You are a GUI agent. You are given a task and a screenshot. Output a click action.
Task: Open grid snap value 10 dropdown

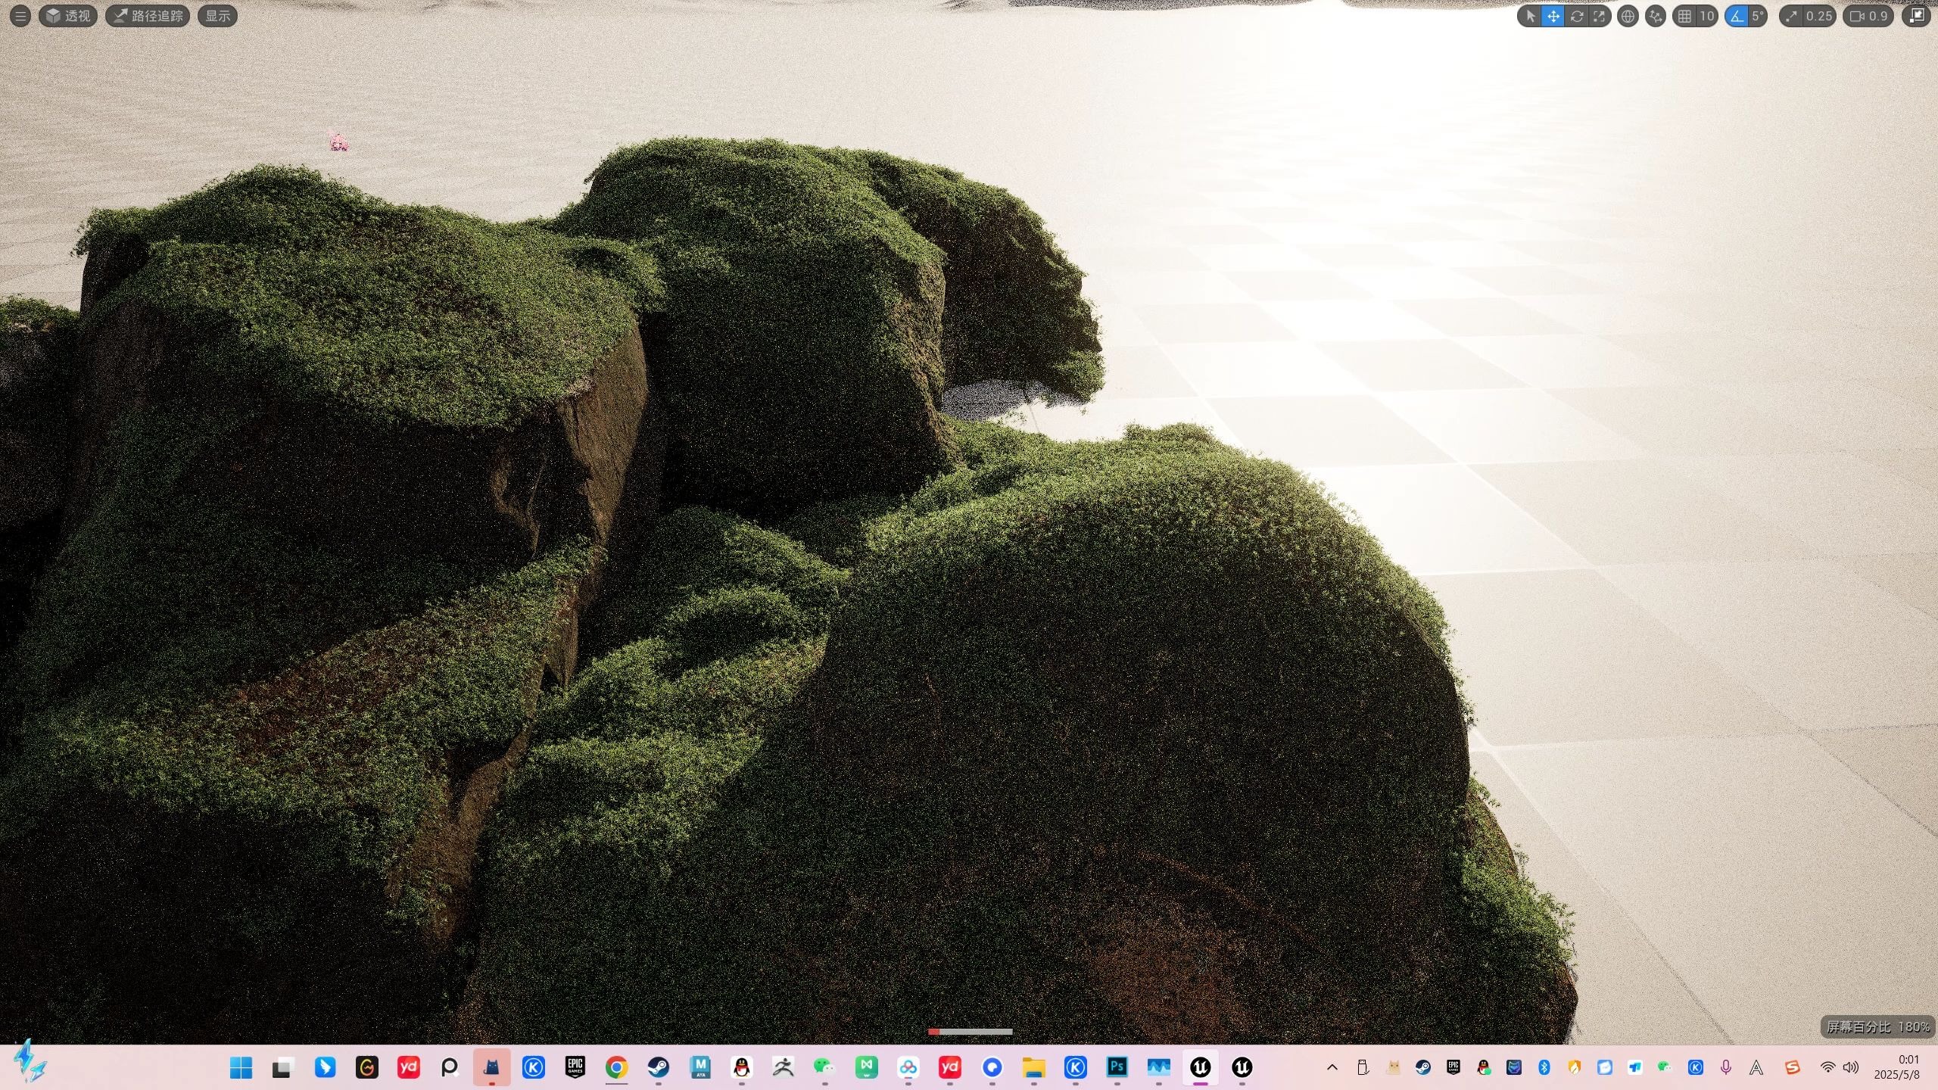click(1707, 16)
